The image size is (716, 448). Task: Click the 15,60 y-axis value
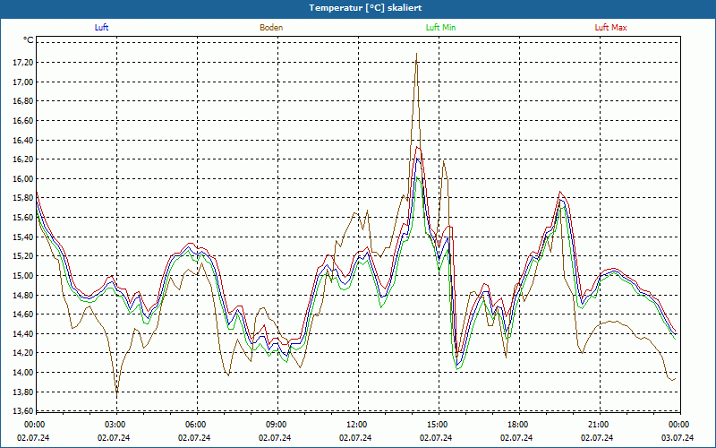[23, 218]
